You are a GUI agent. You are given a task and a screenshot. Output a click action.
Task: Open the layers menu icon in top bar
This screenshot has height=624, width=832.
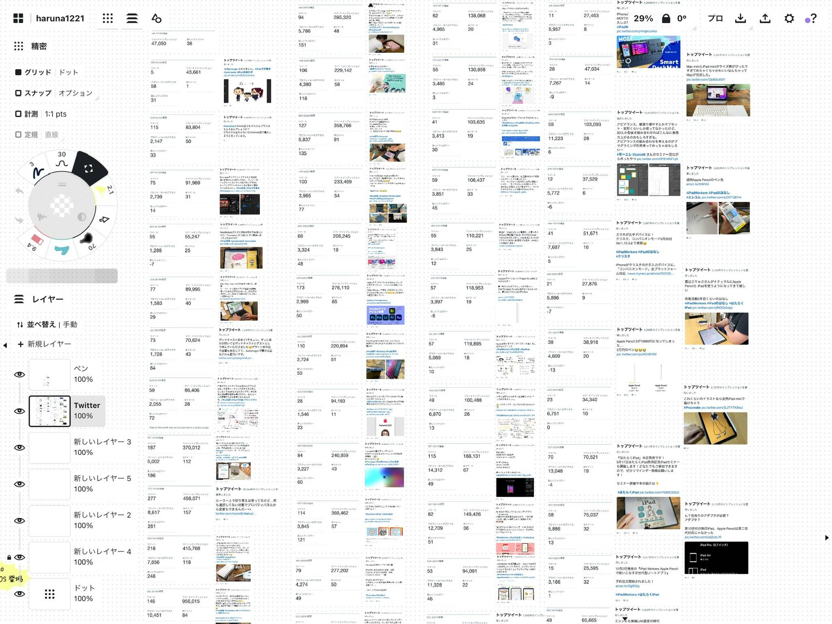[132, 18]
